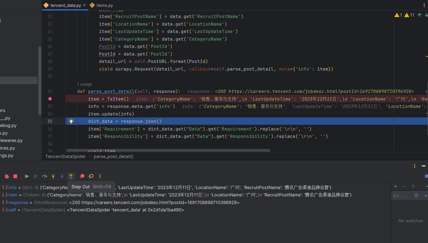This screenshot has width=428, height=243.
Task: Click the item['CategoryName'] assignment on line 25
Action: pyautogui.click(x=163, y=39)
